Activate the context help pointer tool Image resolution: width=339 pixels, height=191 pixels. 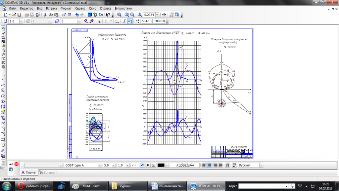point(108,15)
